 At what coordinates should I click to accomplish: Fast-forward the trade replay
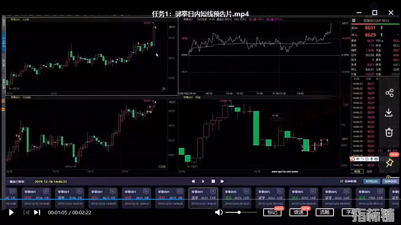coord(222,181)
